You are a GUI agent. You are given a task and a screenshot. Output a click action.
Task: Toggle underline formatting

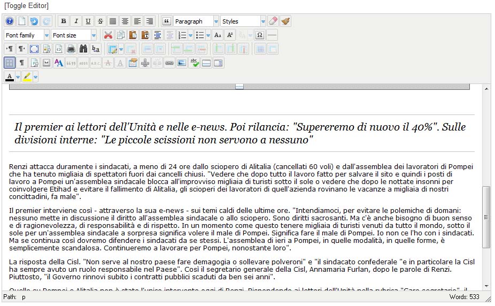point(88,21)
